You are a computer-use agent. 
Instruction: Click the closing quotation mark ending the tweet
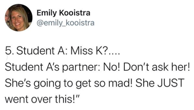click(x=77, y=97)
